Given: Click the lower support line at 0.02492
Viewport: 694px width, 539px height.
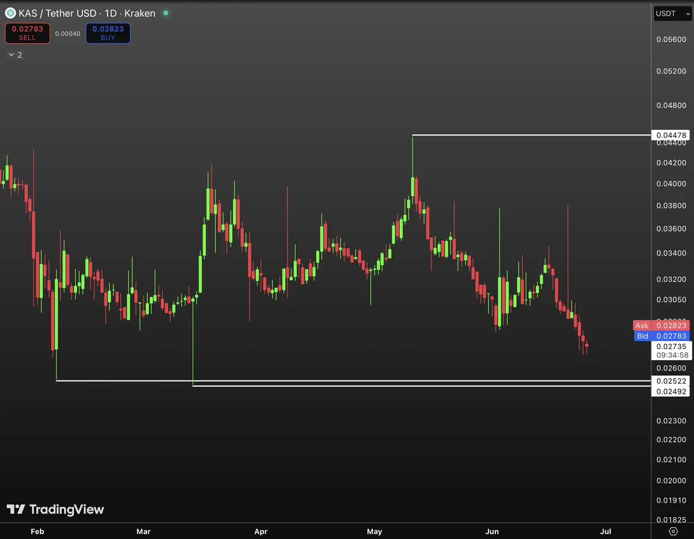Looking at the screenshot, I should coord(421,386).
